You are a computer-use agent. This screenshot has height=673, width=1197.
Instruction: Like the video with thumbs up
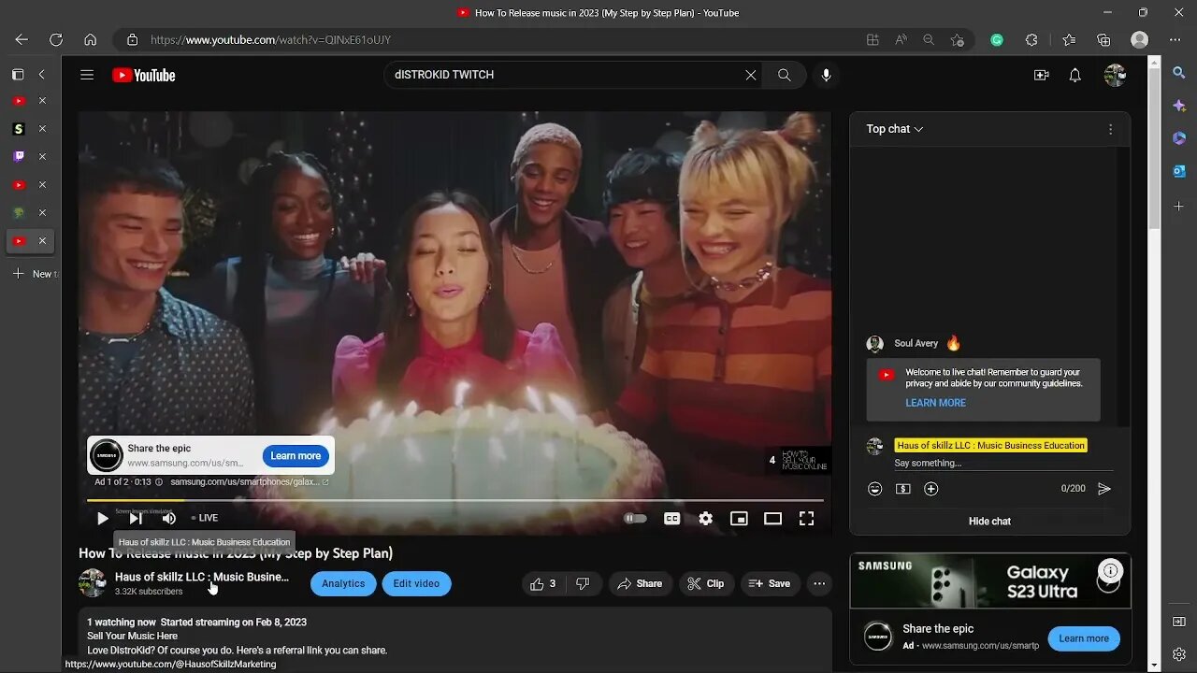[x=542, y=583]
